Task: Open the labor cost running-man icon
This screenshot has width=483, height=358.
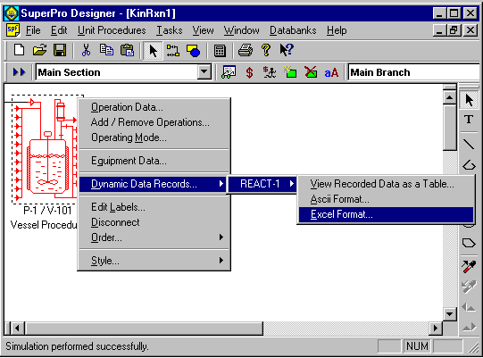Action: tap(270, 72)
